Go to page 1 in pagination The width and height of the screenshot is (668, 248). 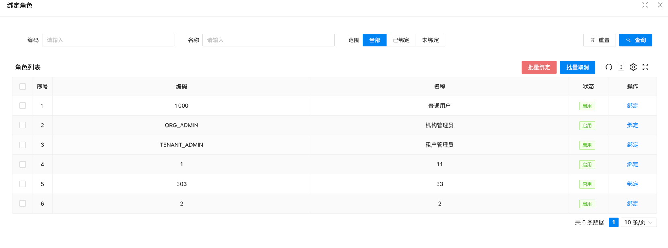tap(613, 222)
